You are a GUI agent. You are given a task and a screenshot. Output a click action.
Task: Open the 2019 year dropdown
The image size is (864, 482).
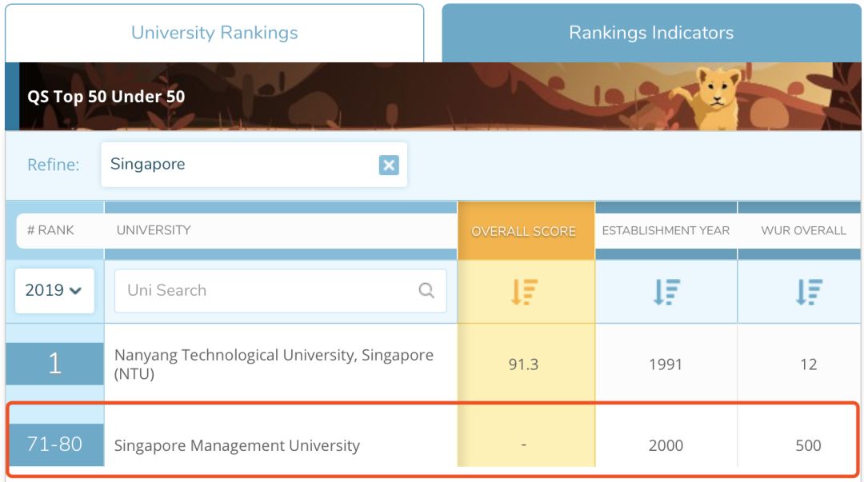(54, 290)
